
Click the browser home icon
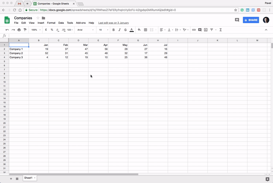pos(20,10)
